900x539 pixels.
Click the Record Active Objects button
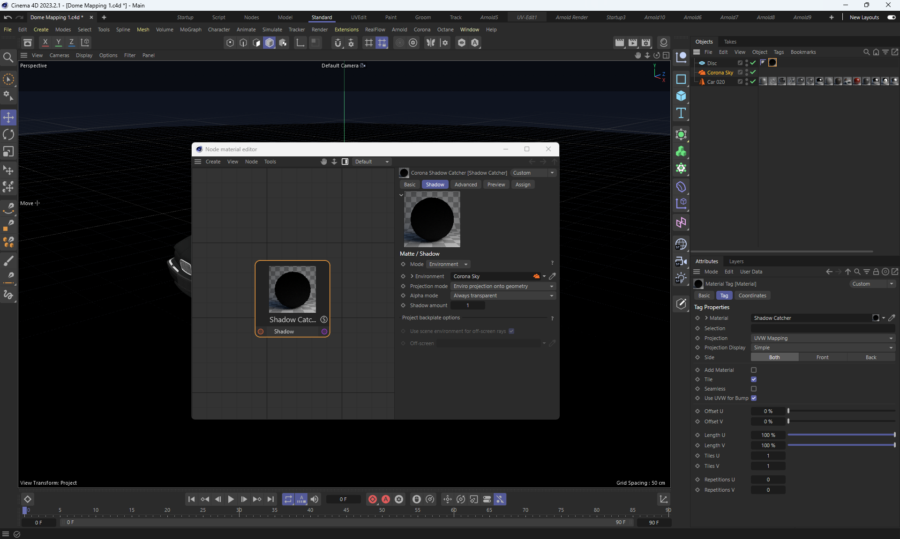point(373,499)
